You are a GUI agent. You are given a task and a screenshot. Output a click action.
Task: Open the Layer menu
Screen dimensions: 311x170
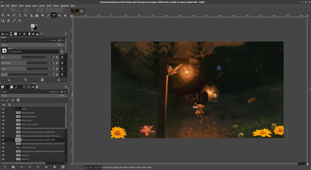35,6
